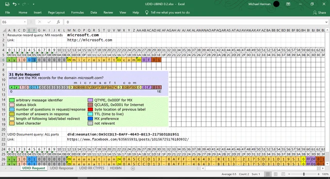Select 'UDID Document query: ALL parts' cell
This screenshot has width=330, height=179.
33,134
